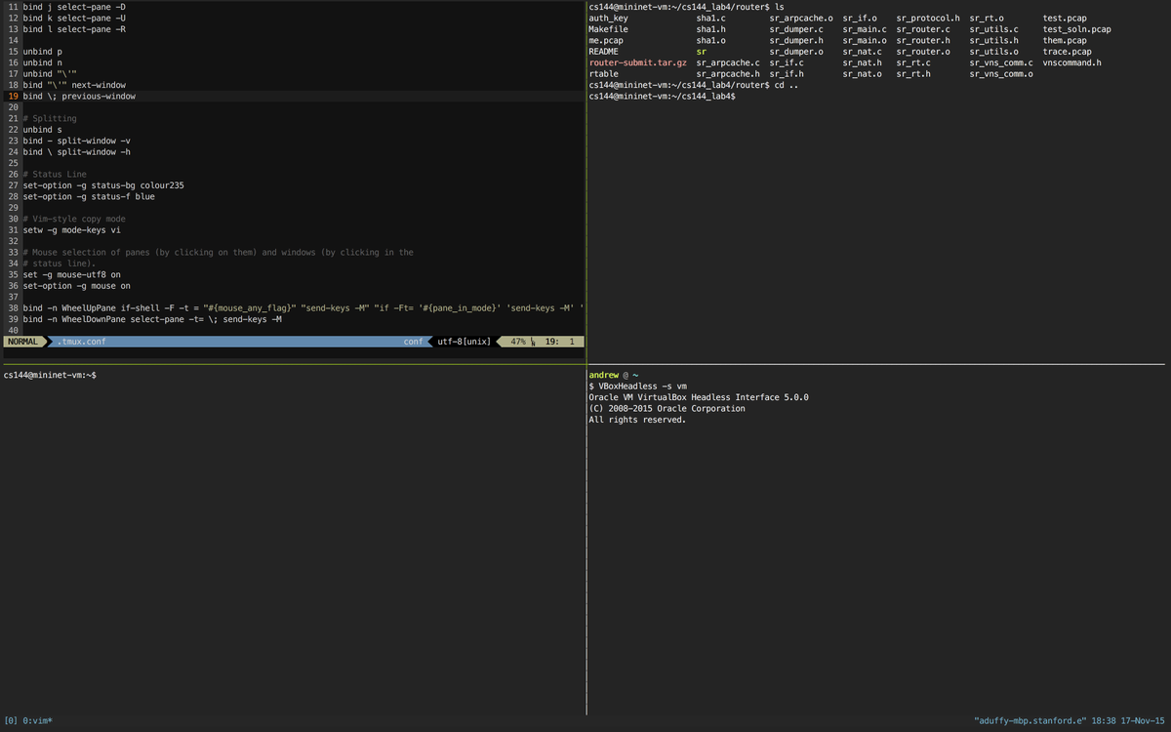
Task: Click 'Oracle VM VirtualBox Headless Interface 5.0.0' line
Action: point(699,397)
